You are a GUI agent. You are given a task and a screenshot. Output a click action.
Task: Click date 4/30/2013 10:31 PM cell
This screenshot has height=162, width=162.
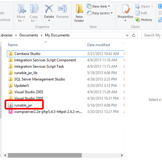(103, 98)
